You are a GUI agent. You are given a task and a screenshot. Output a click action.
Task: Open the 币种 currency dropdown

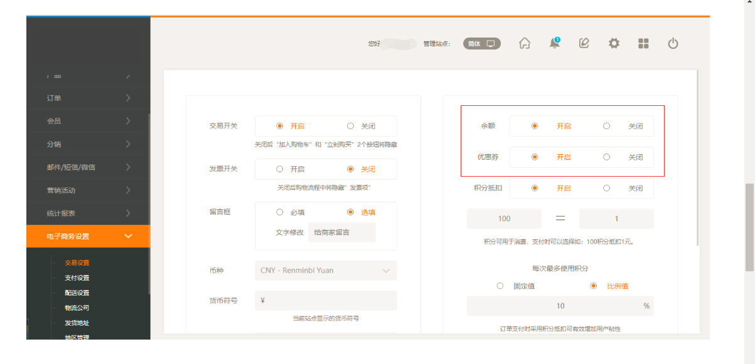click(326, 271)
